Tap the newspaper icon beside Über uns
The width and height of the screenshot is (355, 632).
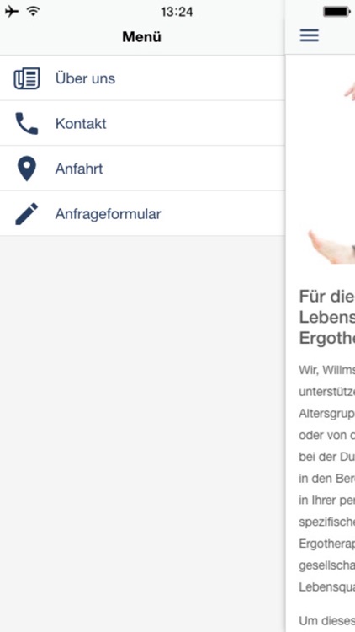pyautogui.click(x=27, y=78)
